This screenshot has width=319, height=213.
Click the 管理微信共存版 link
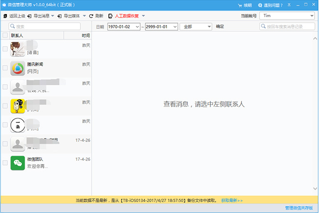(x=299, y=209)
